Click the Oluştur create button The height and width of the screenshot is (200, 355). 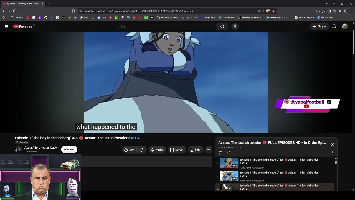(319, 26)
